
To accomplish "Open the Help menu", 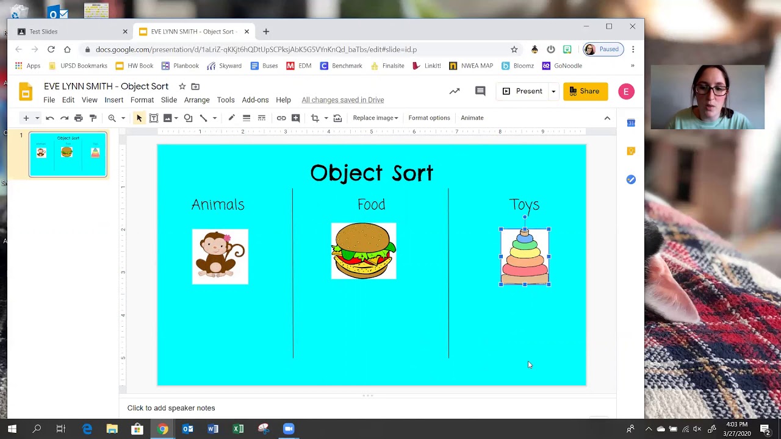I will [283, 100].
